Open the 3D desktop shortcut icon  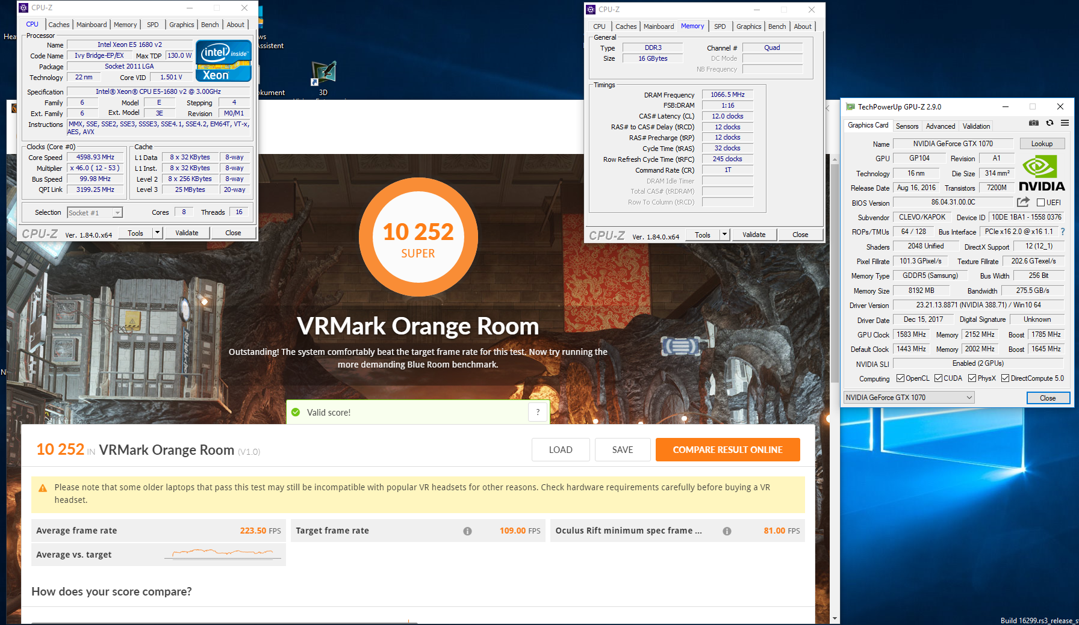(x=323, y=73)
